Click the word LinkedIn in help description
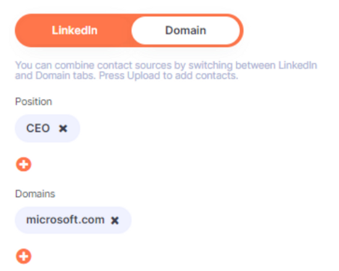 (298, 65)
